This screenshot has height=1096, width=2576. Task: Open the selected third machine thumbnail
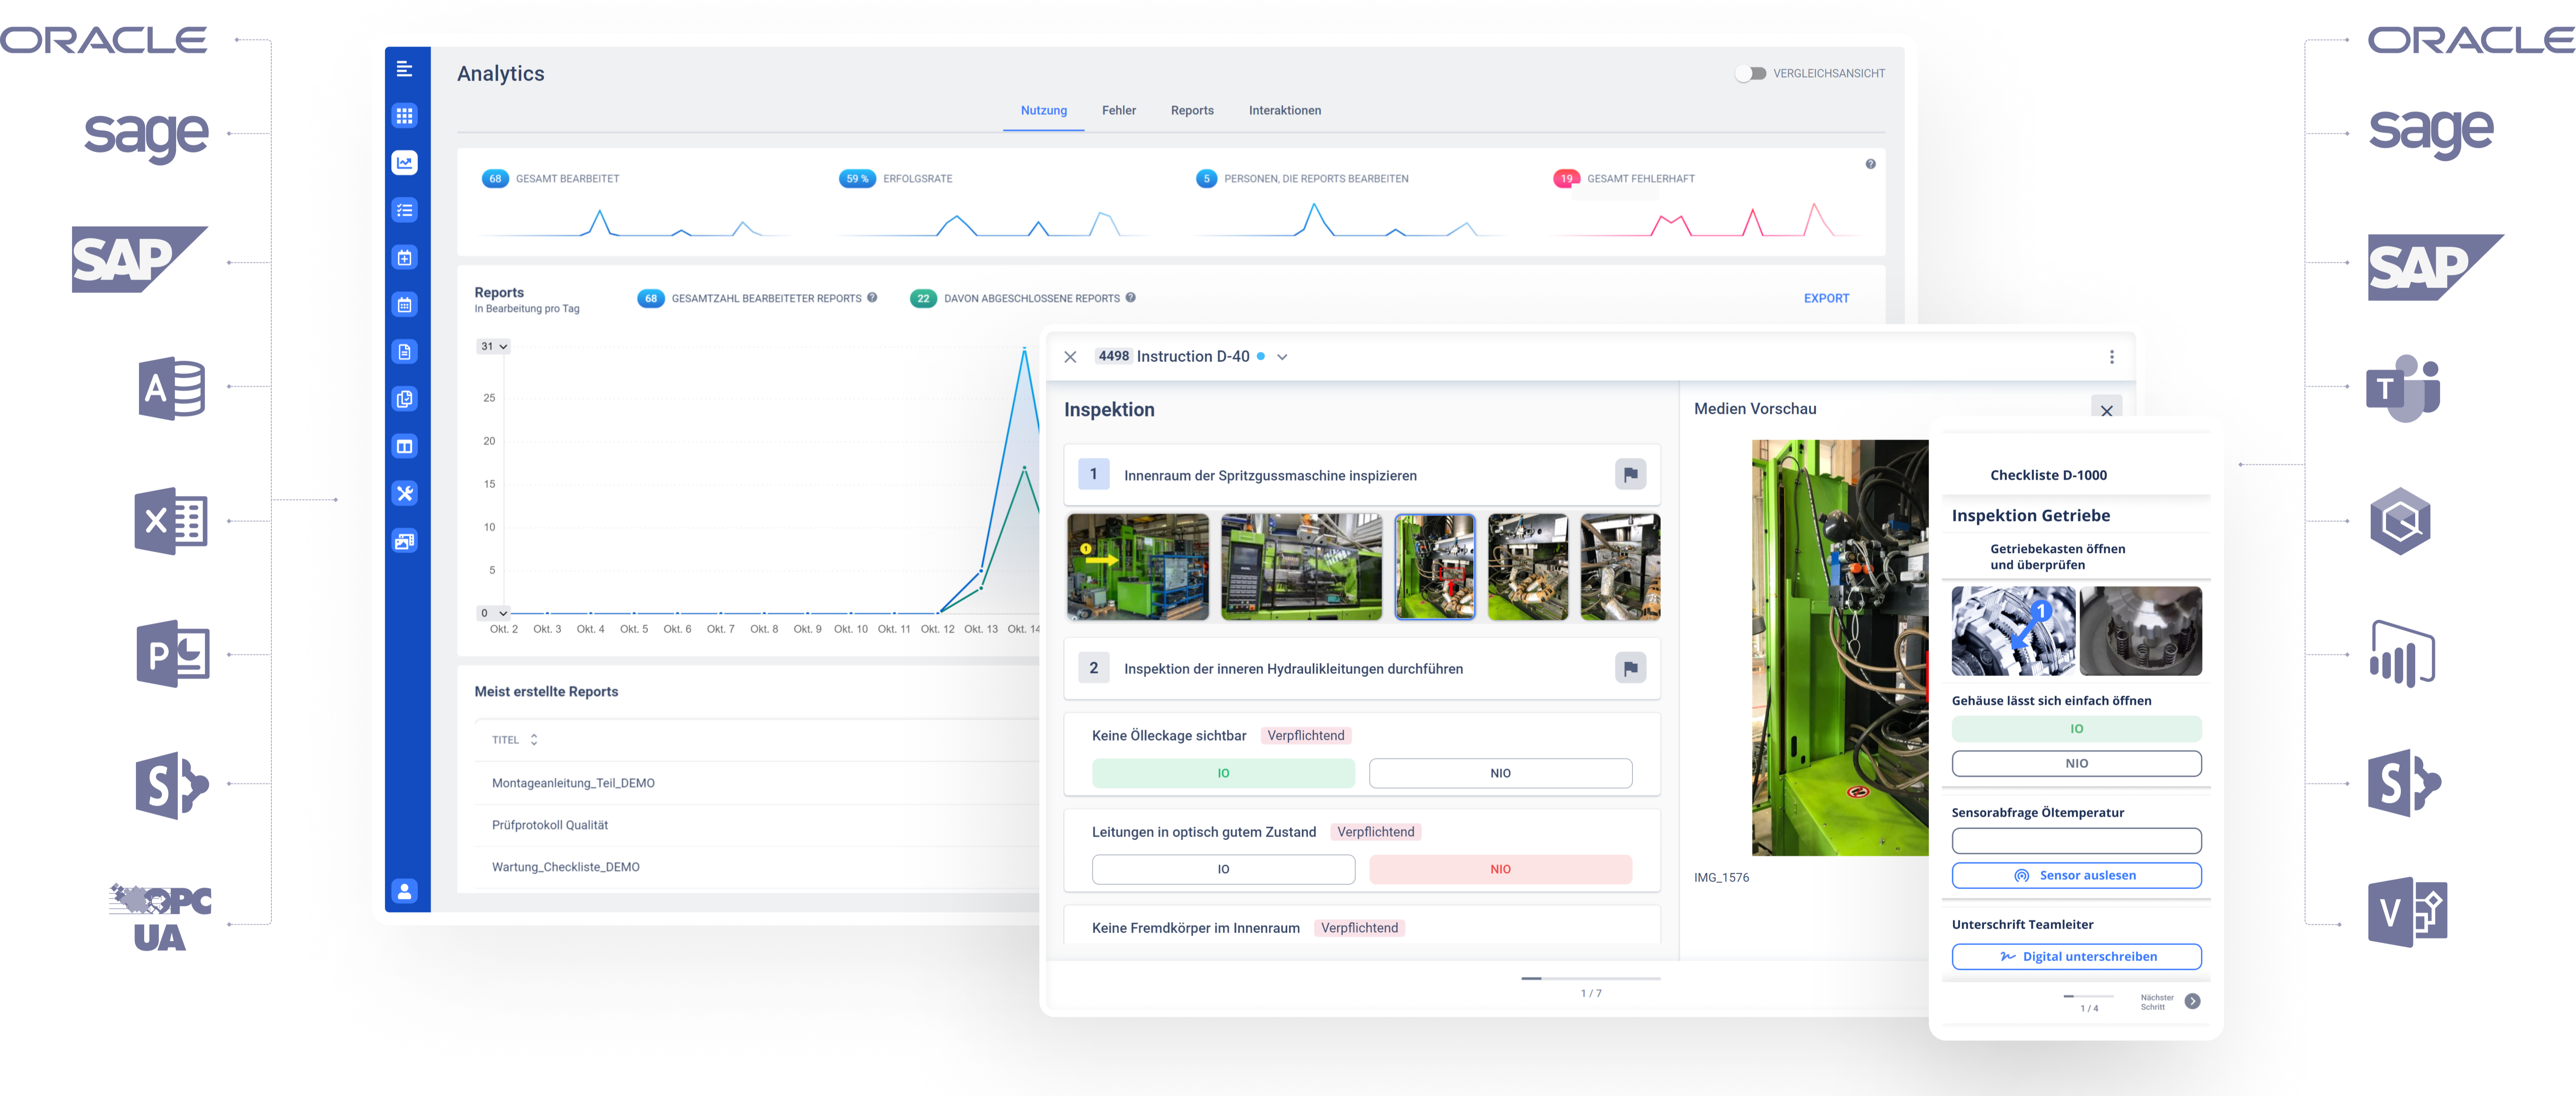(1434, 567)
